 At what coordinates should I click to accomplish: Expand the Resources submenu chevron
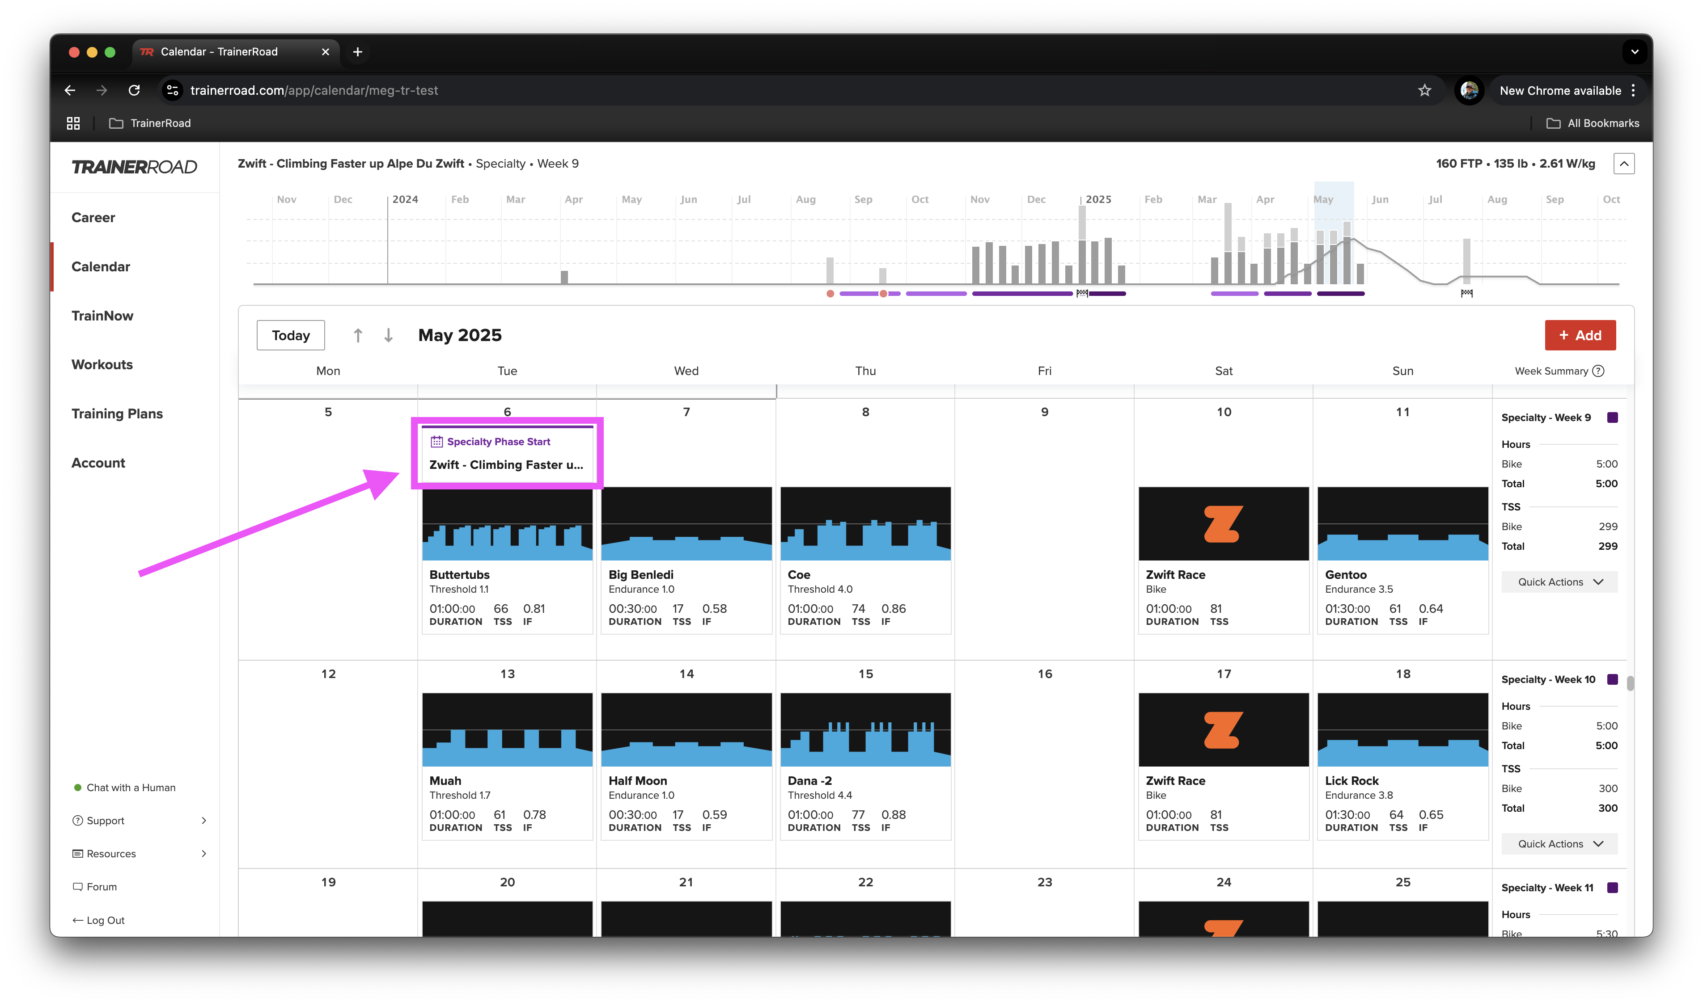pyautogui.click(x=203, y=854)
